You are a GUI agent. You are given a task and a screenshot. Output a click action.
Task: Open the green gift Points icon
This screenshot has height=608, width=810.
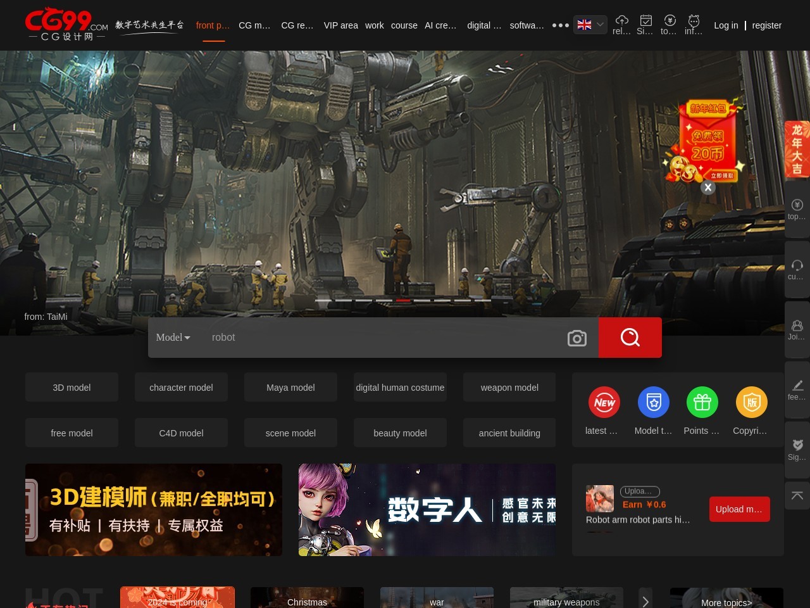pyautogui.click(x=702, y=402)
